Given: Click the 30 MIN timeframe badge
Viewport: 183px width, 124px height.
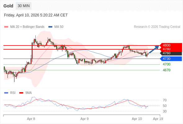Looking at the screenshot, I should click(24, 6).
